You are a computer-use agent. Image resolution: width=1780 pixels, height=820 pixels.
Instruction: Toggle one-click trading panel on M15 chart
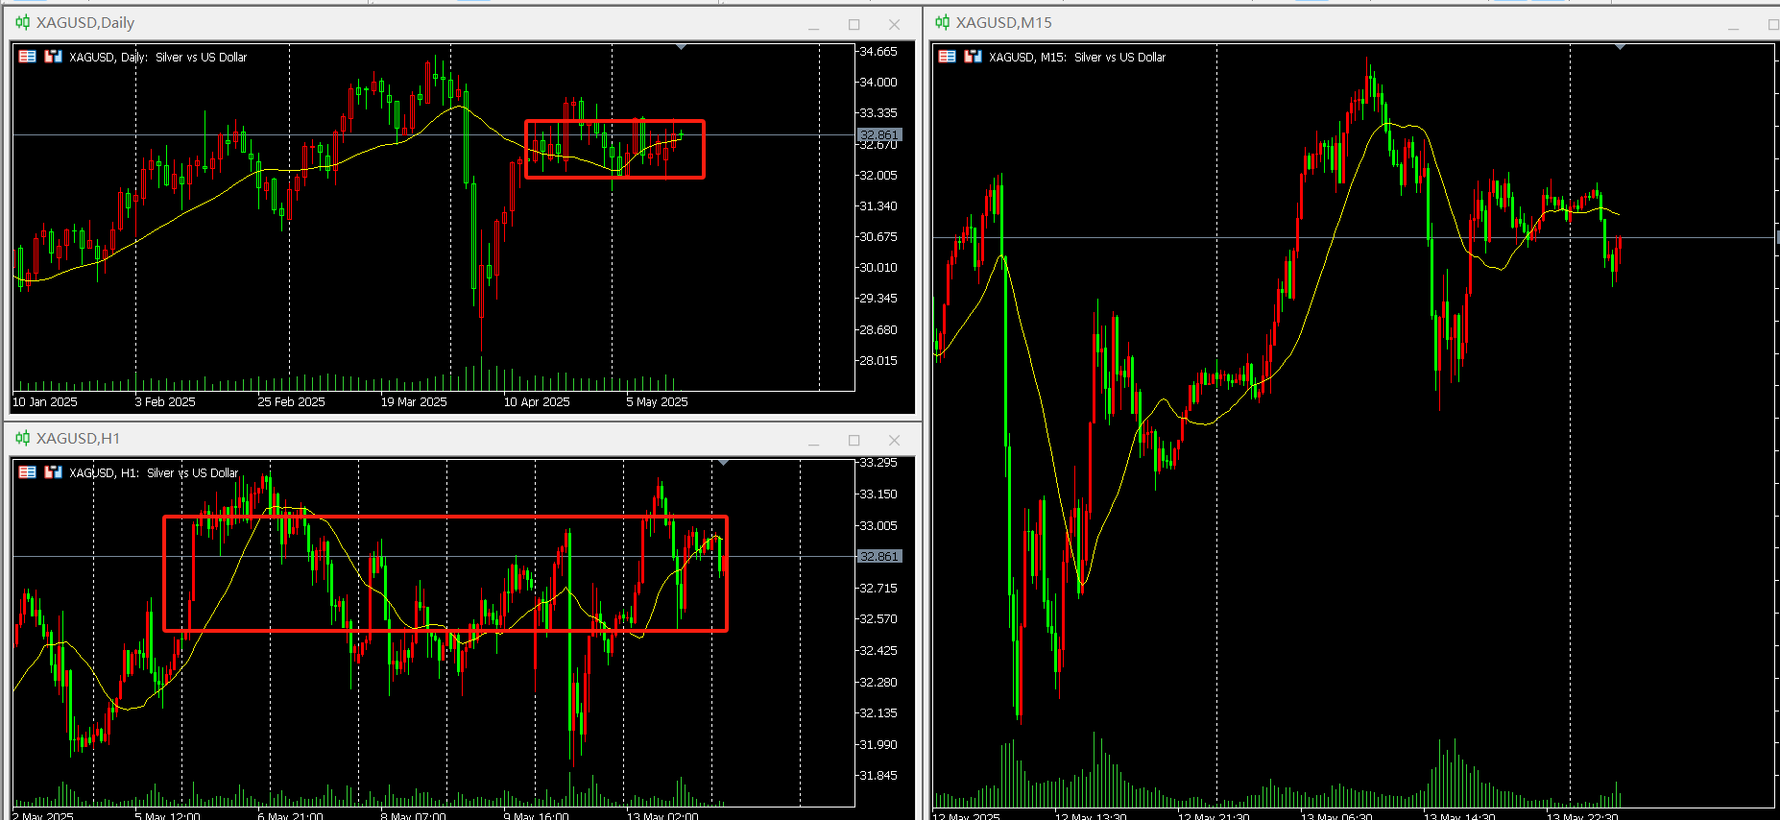click(948, 57)
